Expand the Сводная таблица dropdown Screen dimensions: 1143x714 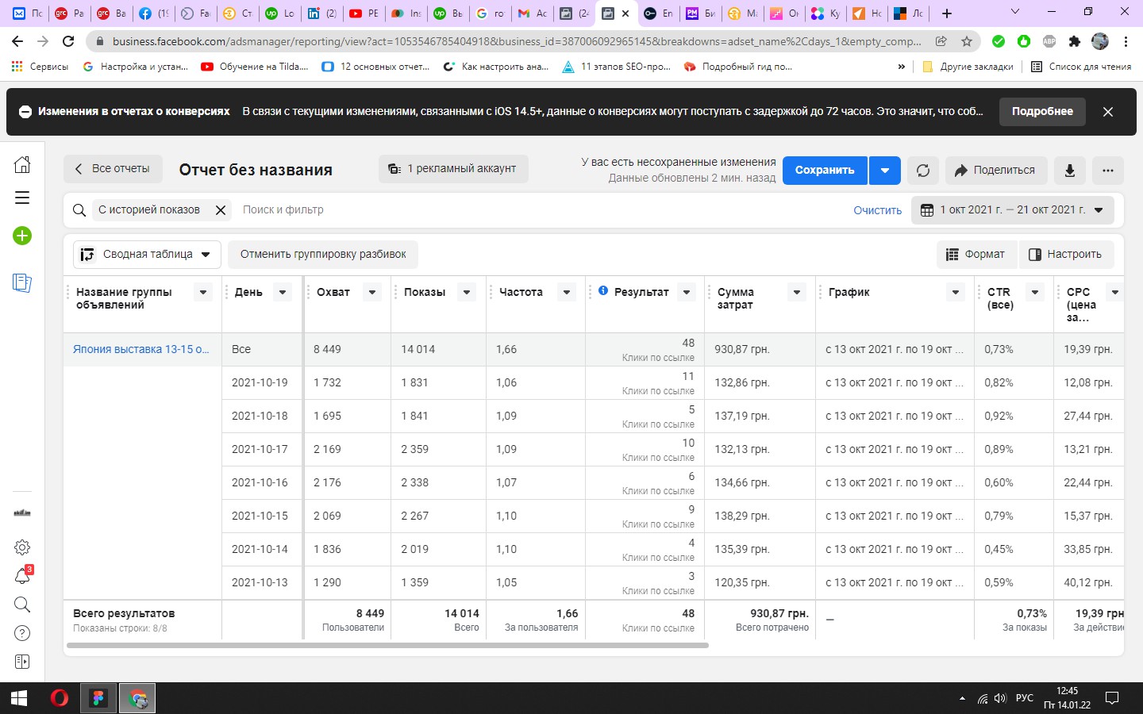pyautogui.click(x=147, y=255)
